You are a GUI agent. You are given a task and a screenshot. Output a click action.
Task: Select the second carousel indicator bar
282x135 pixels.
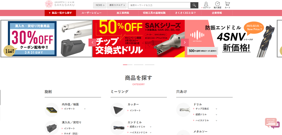pos(139,64)
